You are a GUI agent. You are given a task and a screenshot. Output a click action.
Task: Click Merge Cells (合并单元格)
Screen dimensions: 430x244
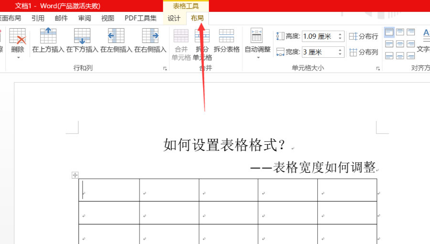click(181, 45)
